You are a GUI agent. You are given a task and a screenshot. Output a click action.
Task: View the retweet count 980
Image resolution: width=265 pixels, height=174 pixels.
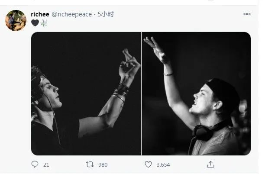pyautogui.click(x=103, y=165)
